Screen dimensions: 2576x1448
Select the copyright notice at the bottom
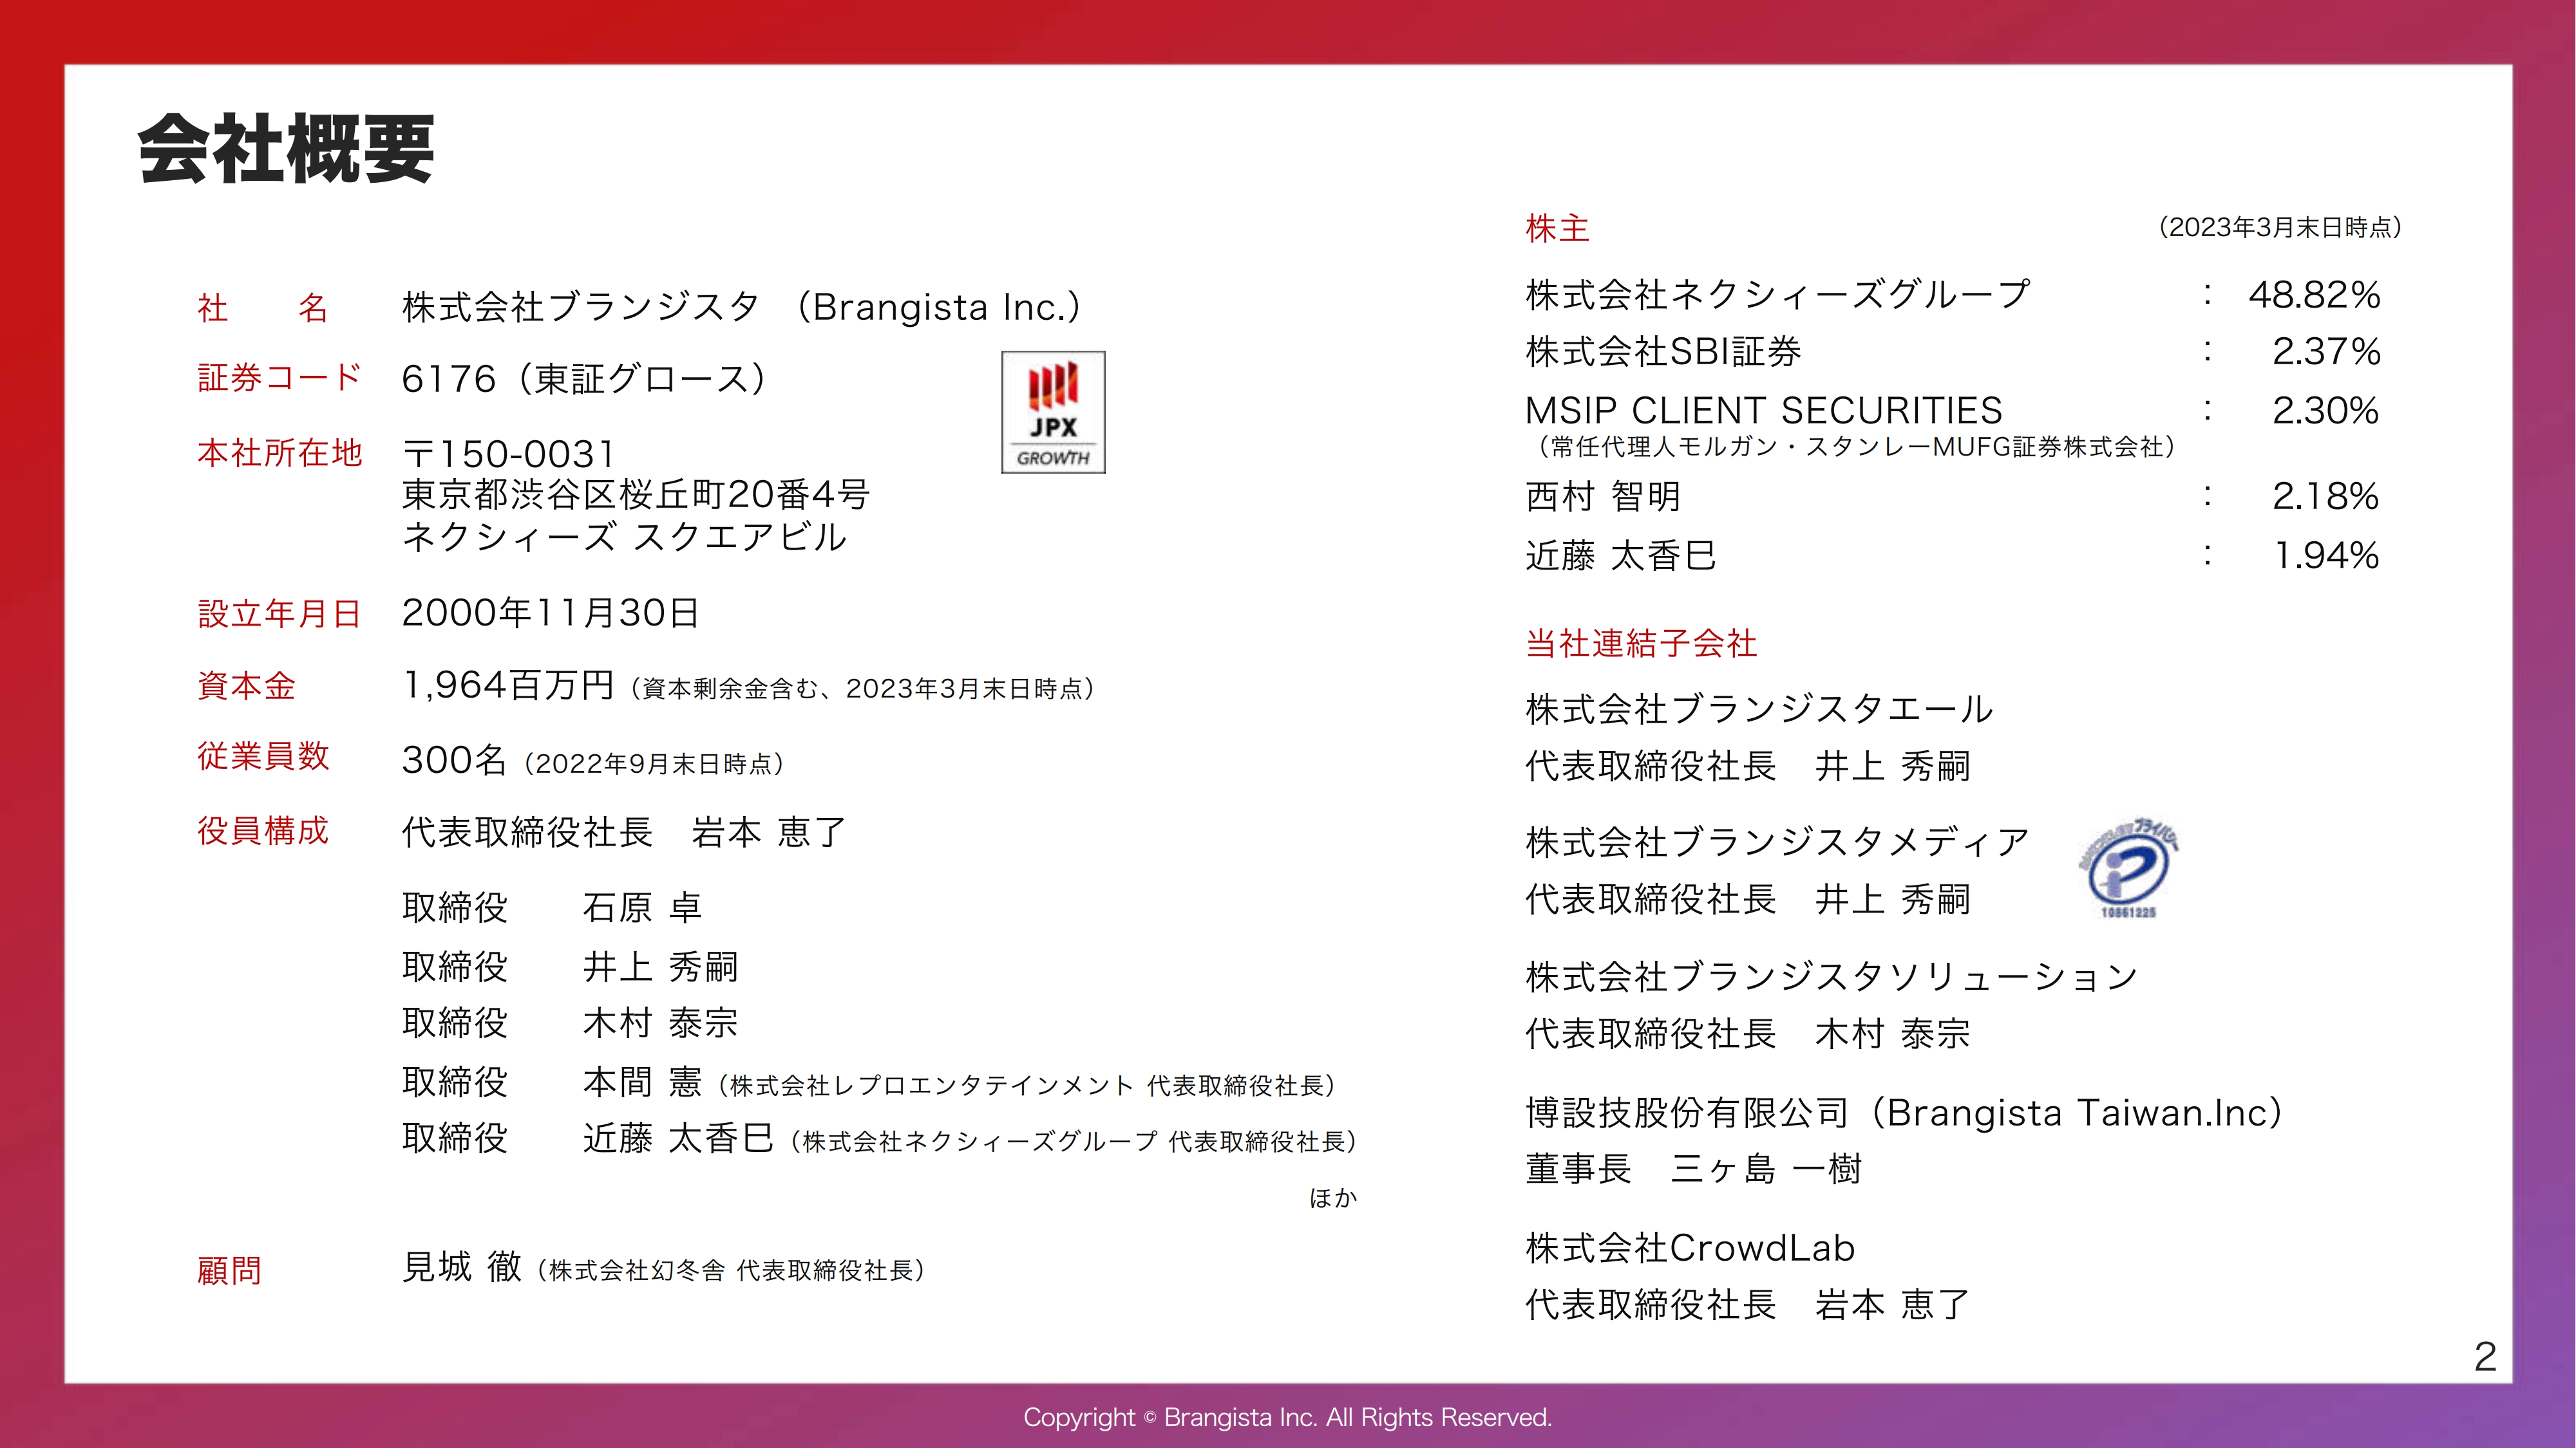(x=1287, y=1416)
